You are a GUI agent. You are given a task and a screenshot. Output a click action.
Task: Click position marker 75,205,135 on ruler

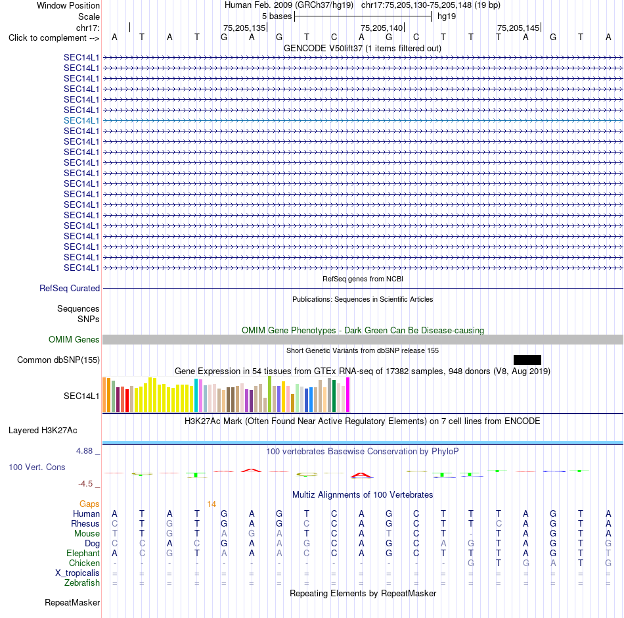[x=244, y=28]
